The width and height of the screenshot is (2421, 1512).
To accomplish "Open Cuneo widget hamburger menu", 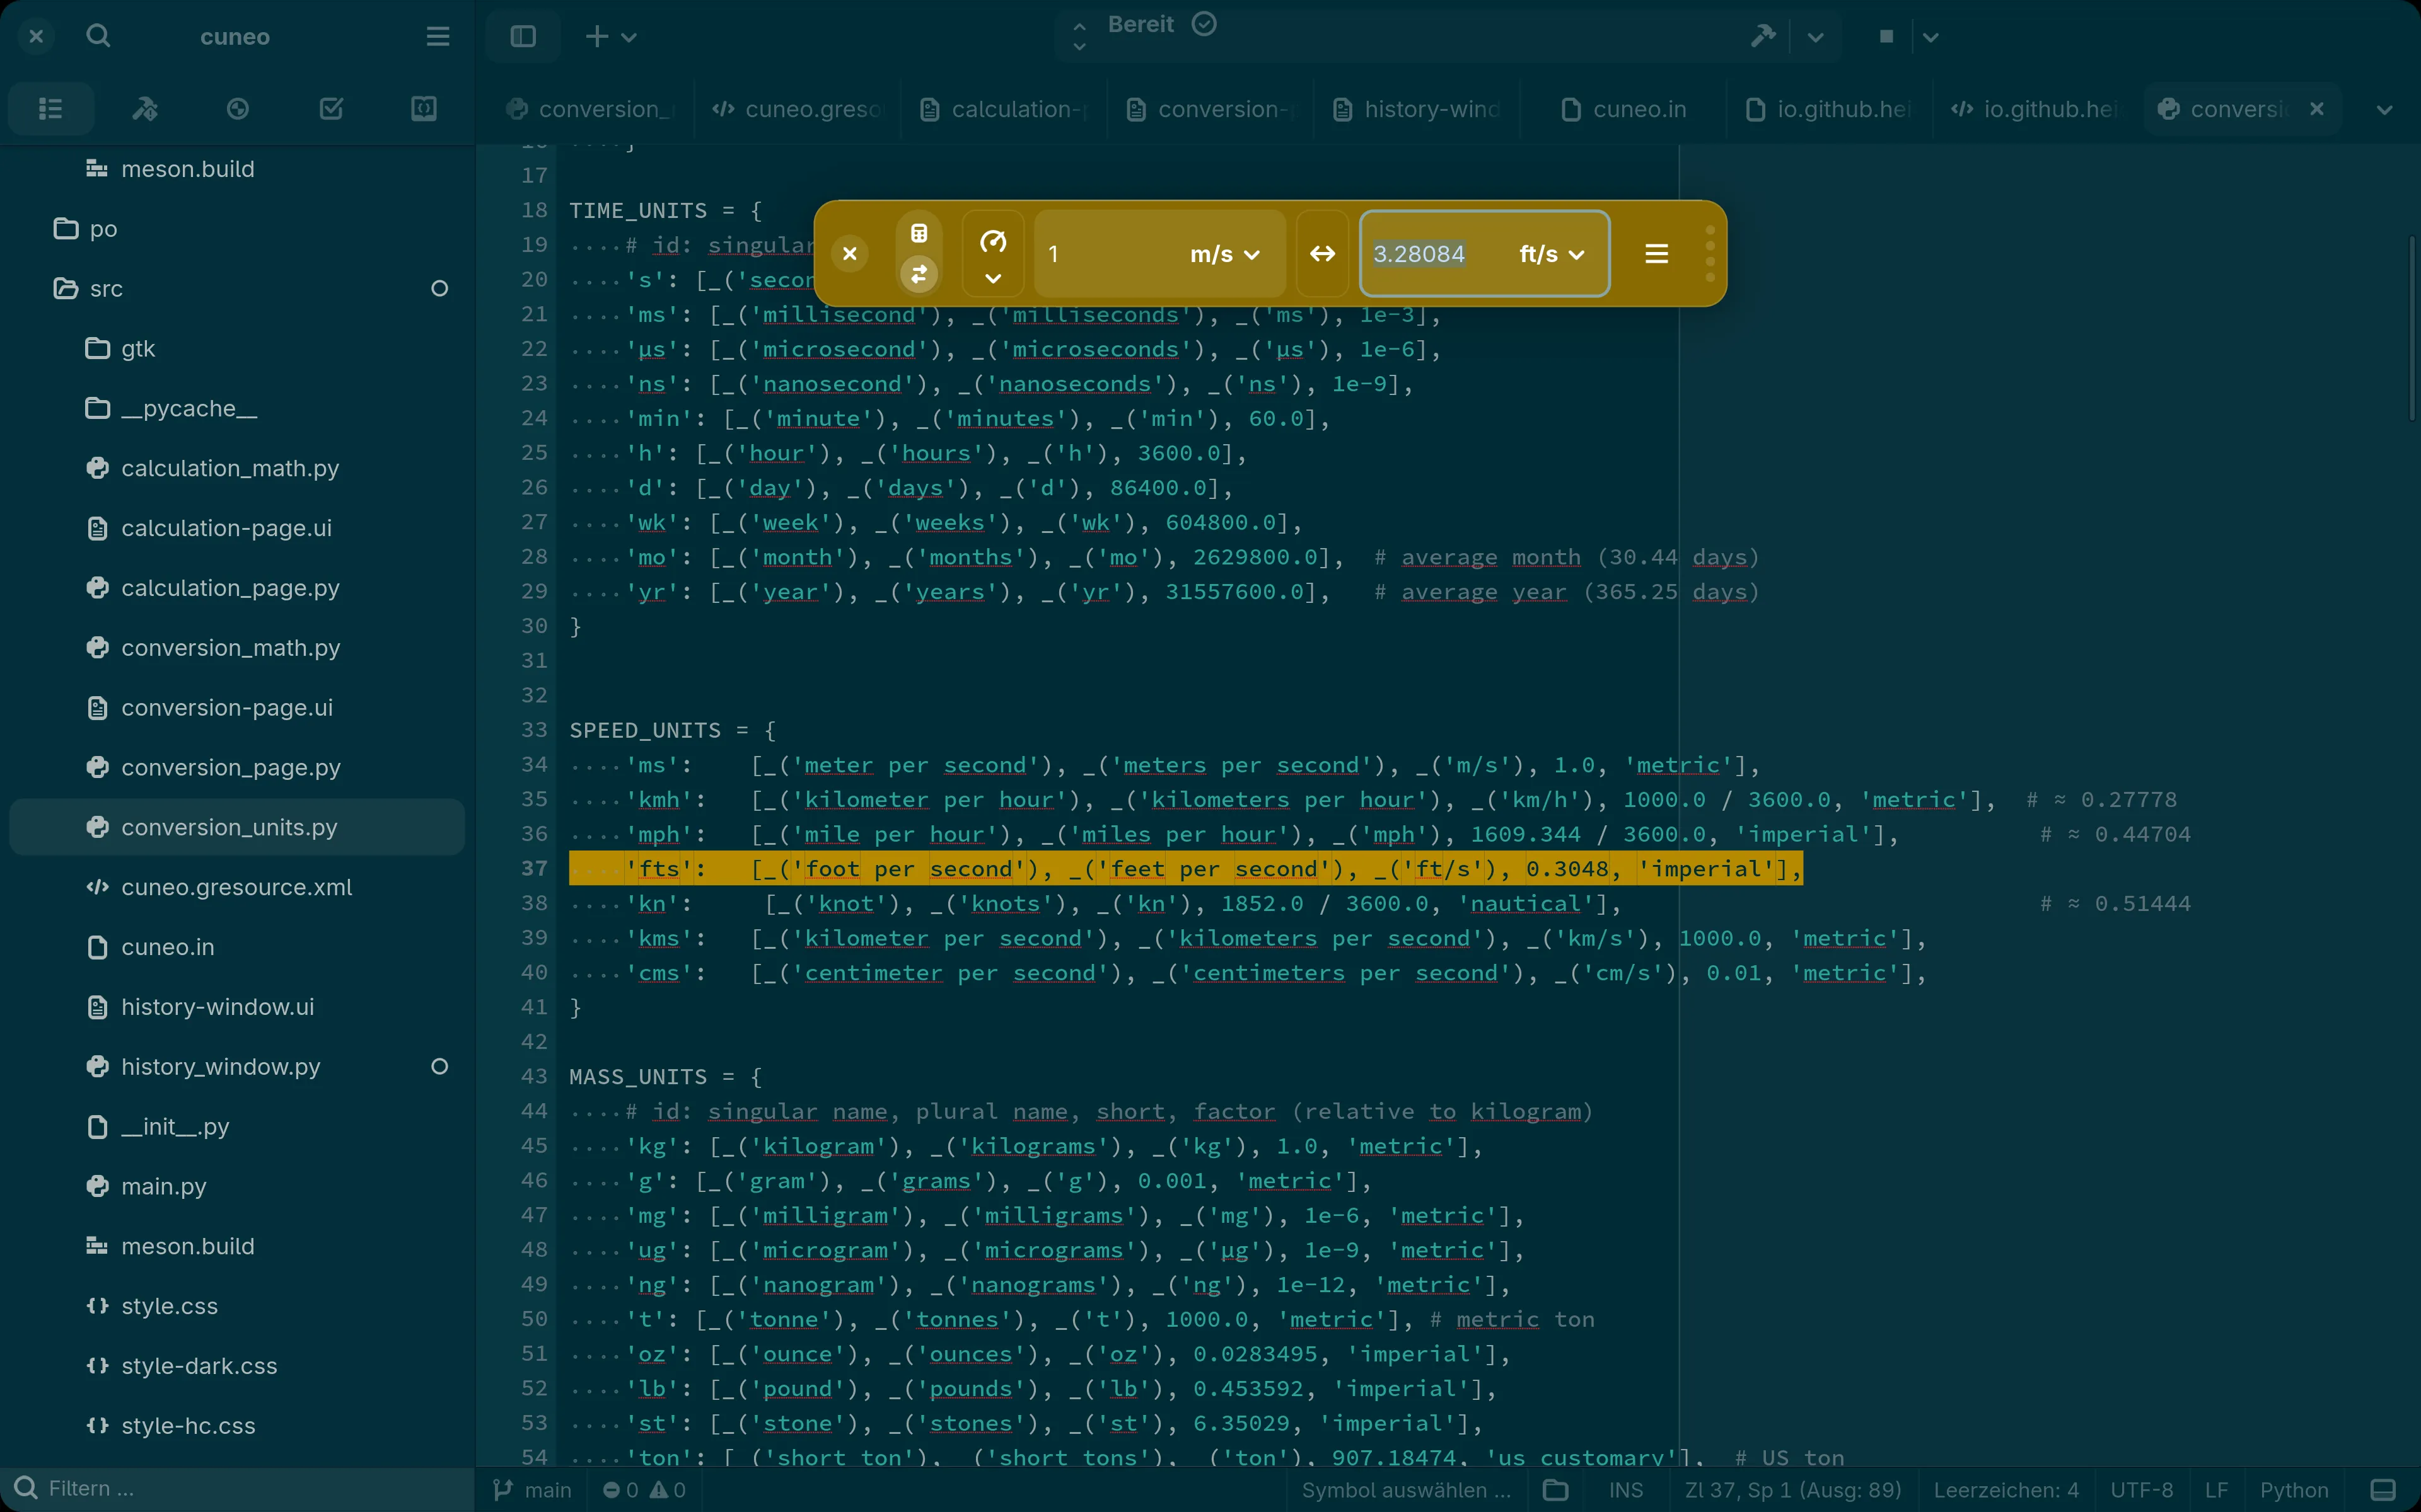I will [1656, 254].
